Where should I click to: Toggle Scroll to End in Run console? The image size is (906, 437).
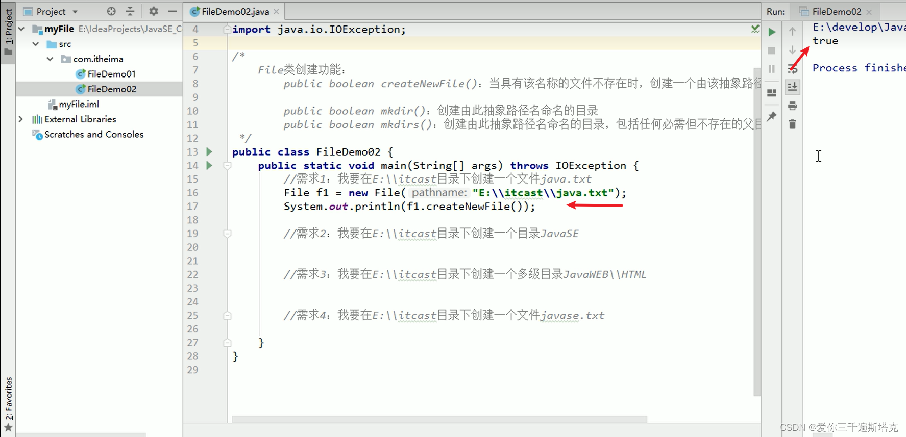point(792,87)
